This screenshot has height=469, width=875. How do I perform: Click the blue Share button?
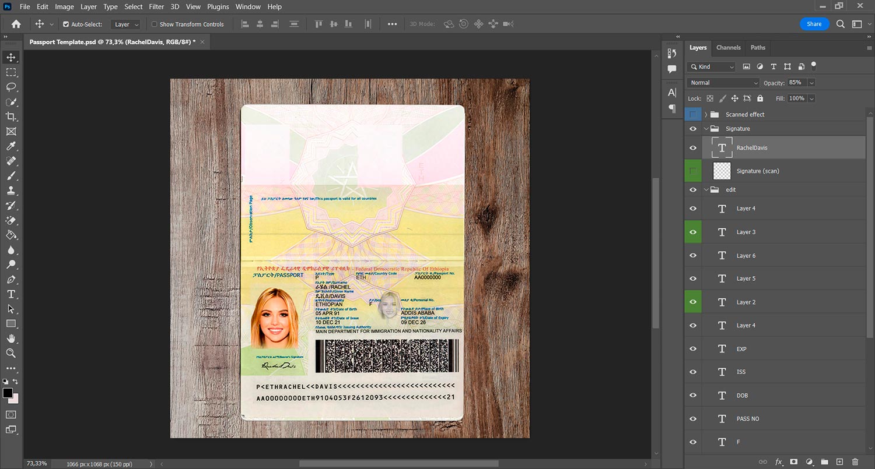pyautogui.click(x=814, y=24)
